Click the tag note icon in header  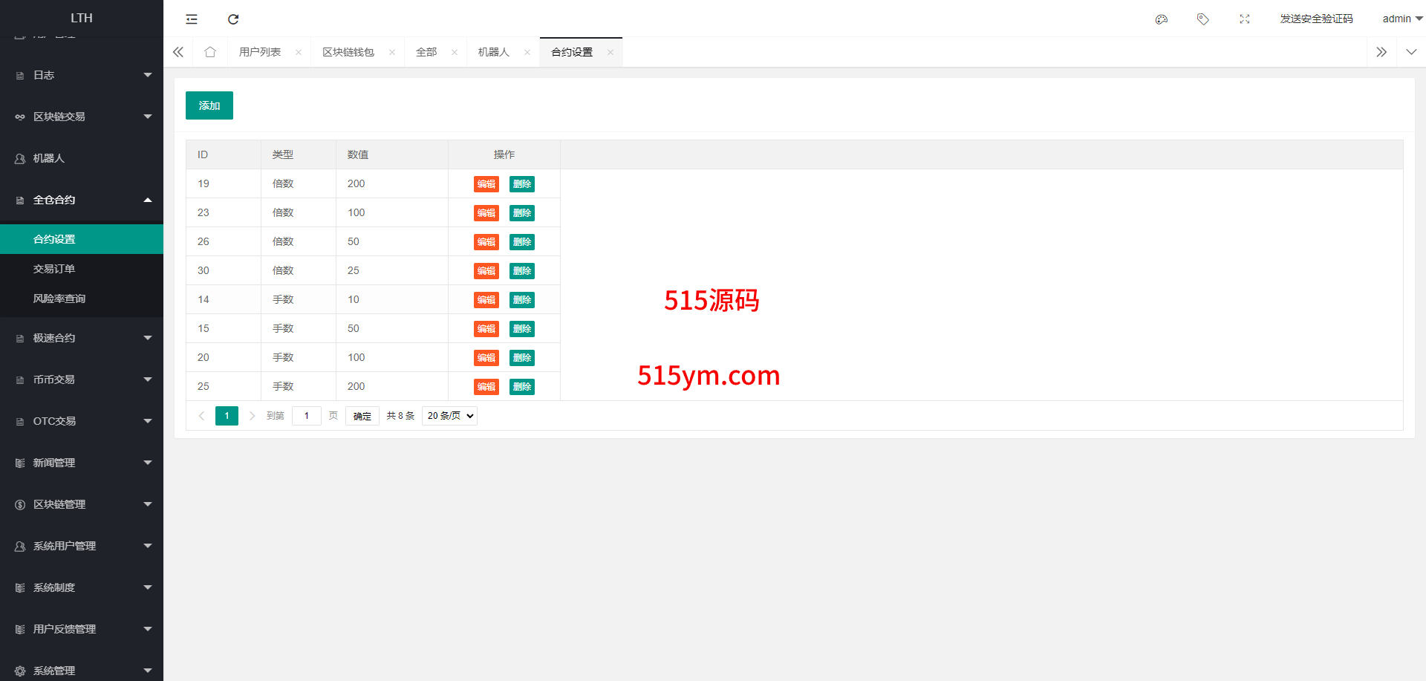tap(1203, 19)
